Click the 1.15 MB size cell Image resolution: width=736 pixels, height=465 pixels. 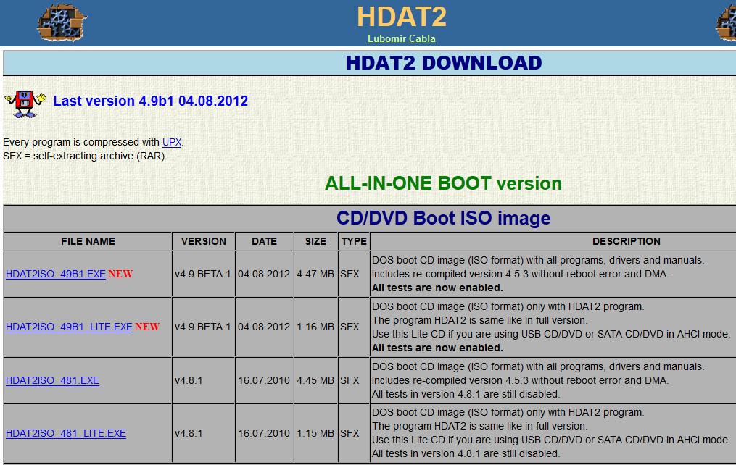[315, 433]
